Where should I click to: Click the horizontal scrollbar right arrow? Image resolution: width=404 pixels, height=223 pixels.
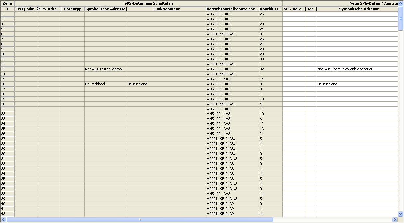click(x=395, y=220)
